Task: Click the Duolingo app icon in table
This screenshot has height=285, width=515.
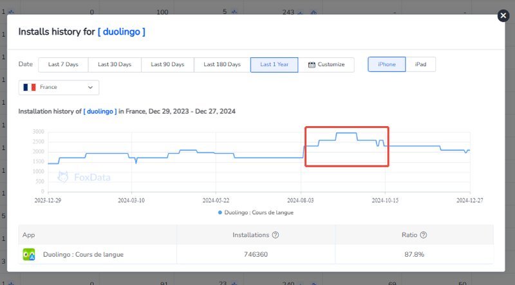Action: tap(29, 255)
